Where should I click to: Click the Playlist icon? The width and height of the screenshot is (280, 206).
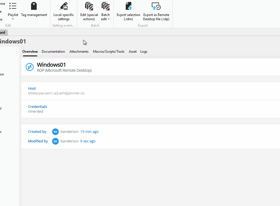(x=13, y=6)
